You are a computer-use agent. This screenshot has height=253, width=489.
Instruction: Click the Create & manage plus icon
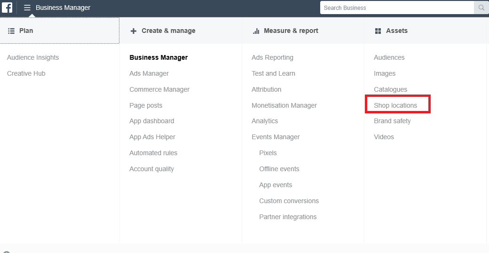point(134,31)
